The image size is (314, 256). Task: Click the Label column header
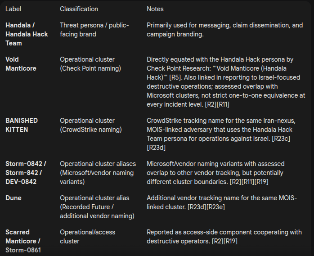click(x=13, y=9)
